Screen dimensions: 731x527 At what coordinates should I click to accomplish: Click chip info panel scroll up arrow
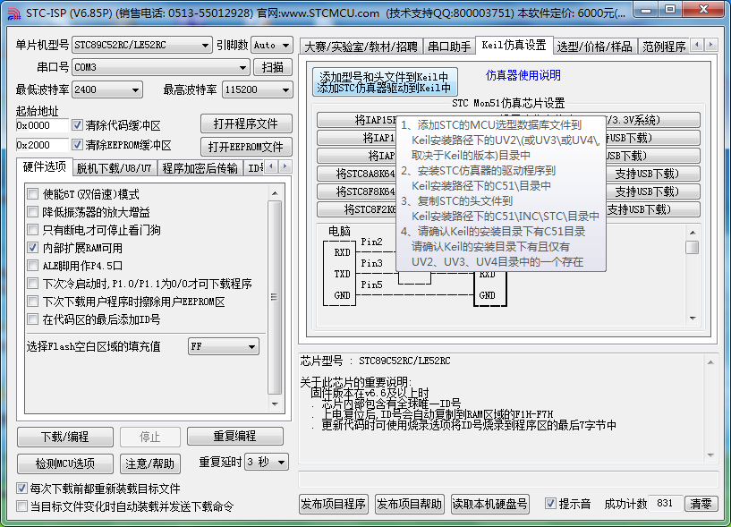(710, 362)
